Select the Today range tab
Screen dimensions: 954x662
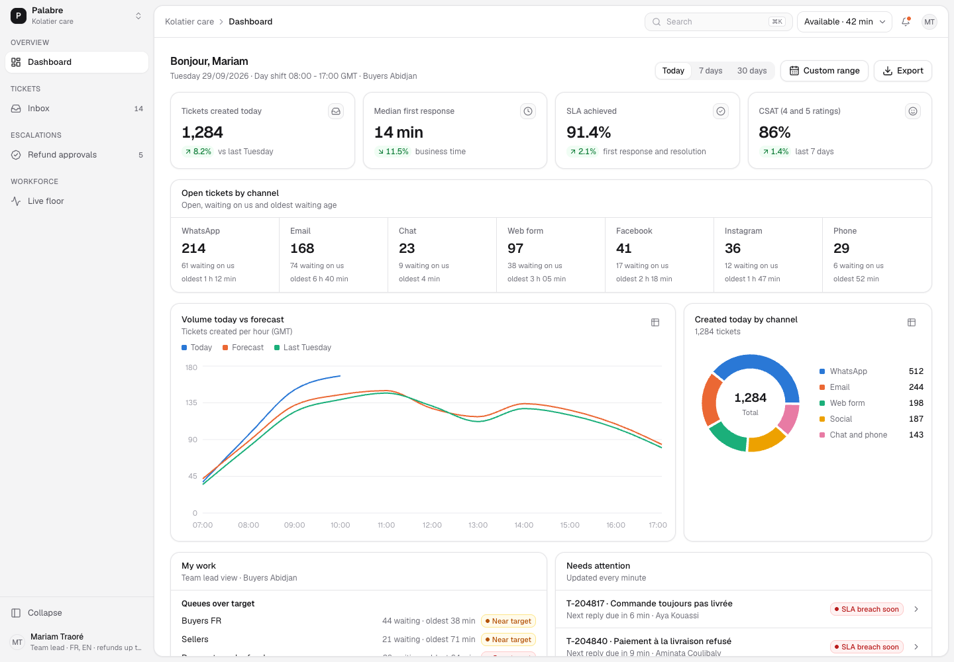pyautogui.click(x=673, y=71)
